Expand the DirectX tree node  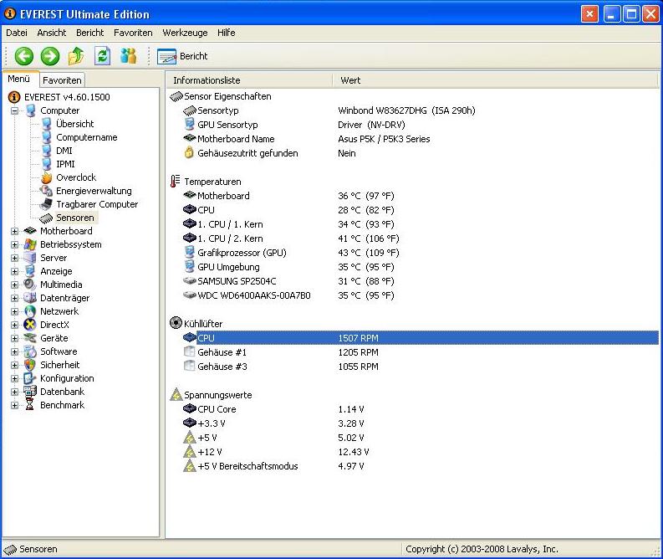pyautogui.click(x=15, y=325)
